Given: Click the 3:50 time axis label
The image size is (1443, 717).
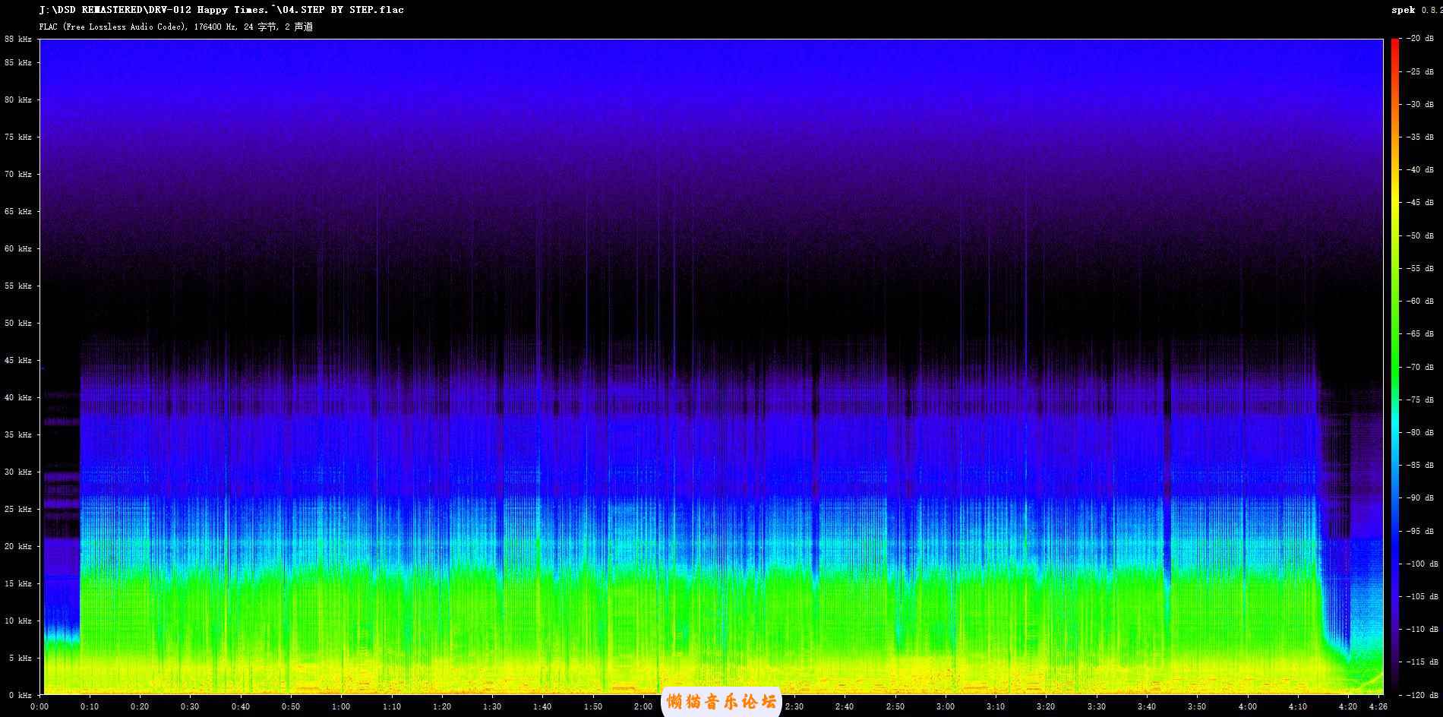Looking at the screenshot, I should click(x=1197, y=707).
